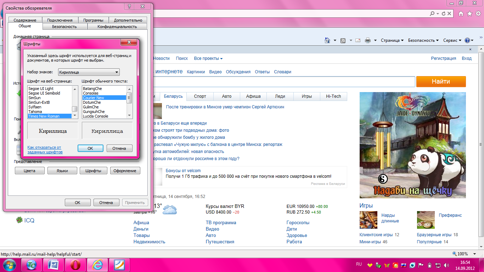Click the address bar autocomplete dropdown arrow
The height and width of the screenshot is (272, 484).
tap(438, 13)
